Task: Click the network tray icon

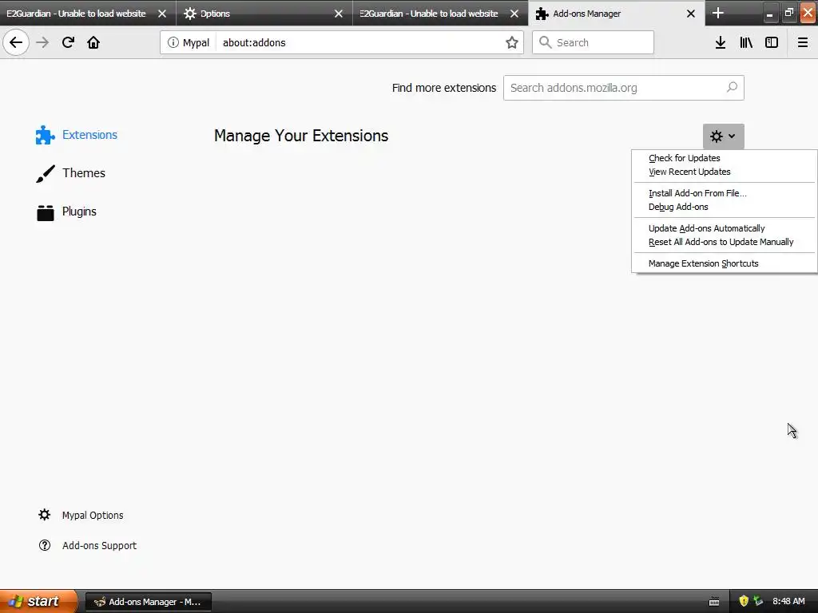Action: (757, 601)
